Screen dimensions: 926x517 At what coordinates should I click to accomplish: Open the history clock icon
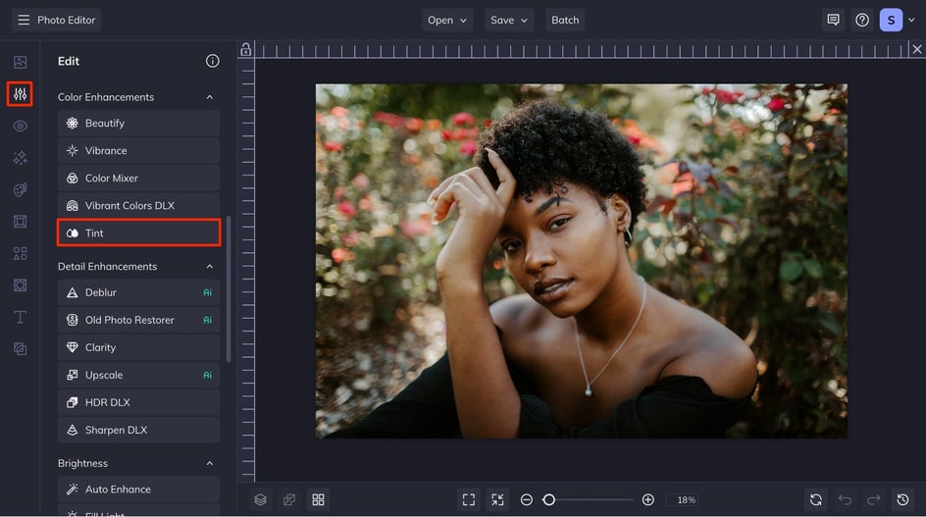[x=903, y=500]
